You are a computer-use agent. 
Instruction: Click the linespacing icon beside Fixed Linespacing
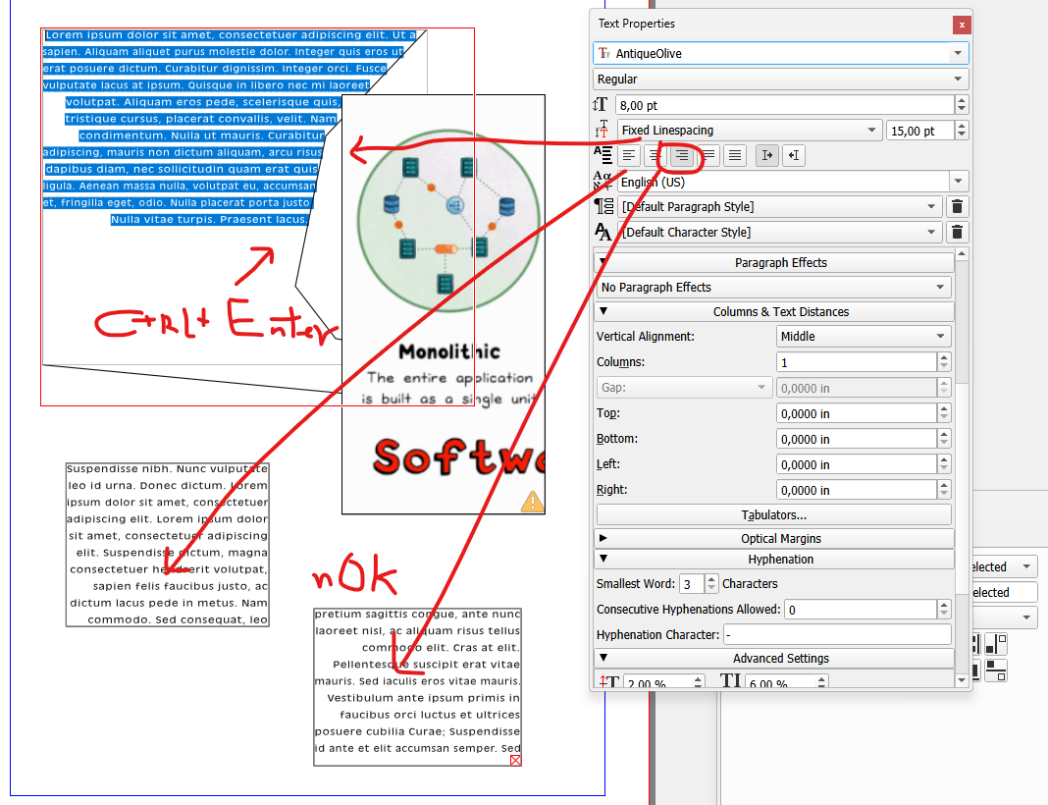pyautogui.click(x=603, y=129)
